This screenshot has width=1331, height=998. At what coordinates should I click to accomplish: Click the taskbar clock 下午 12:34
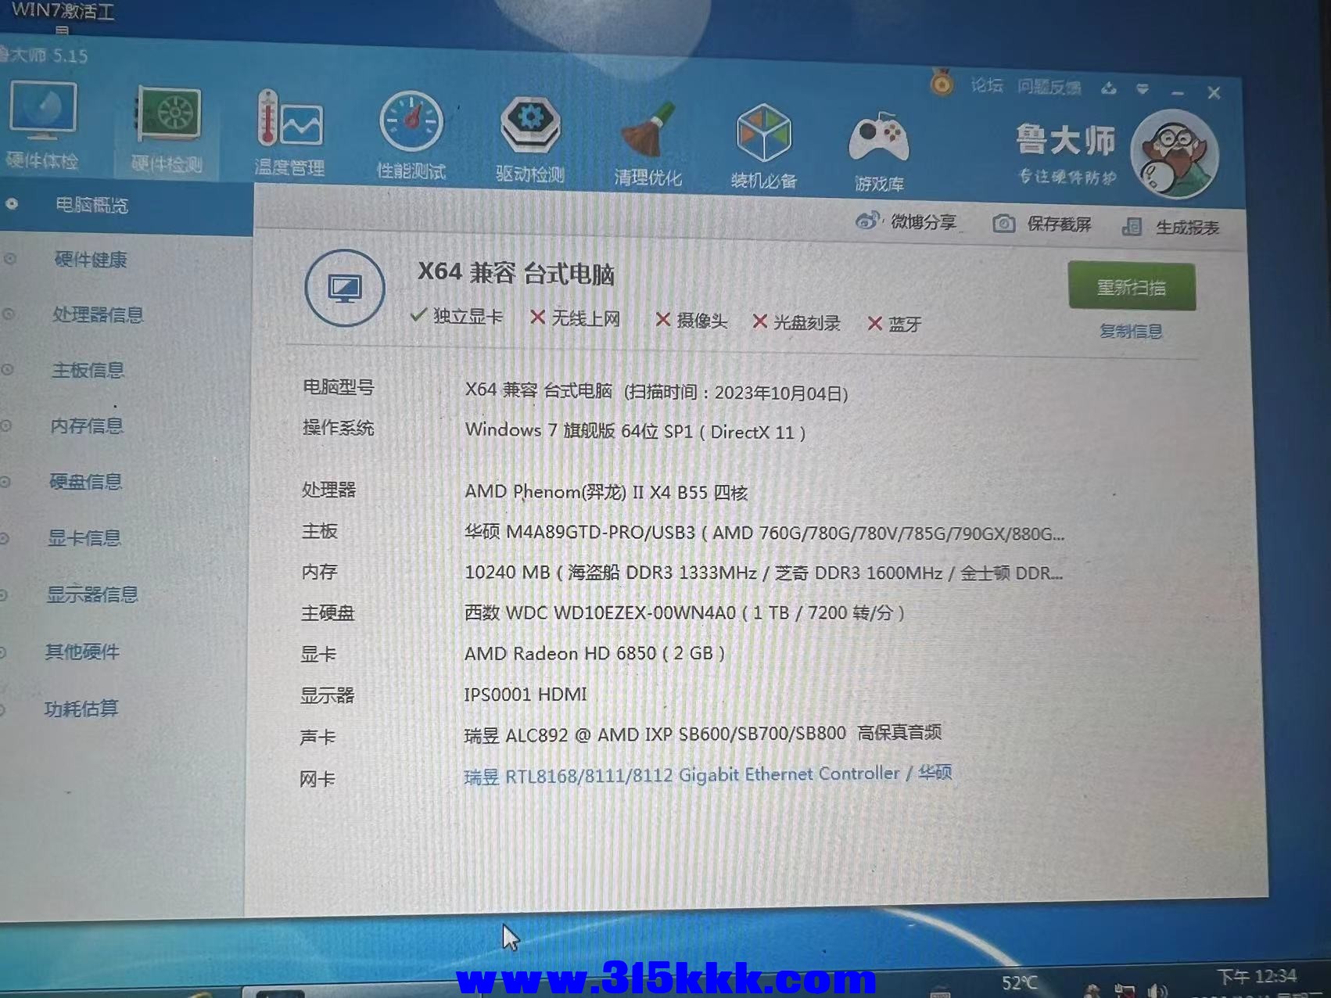click(x=1257, y=976)
